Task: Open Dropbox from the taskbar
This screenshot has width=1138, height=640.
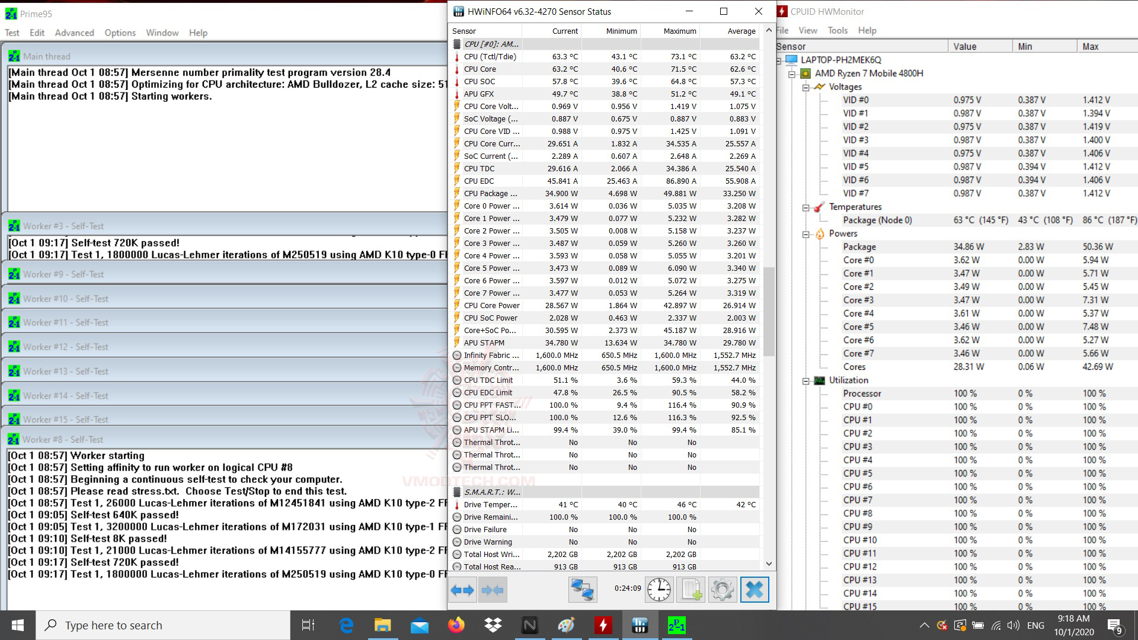Action: click(493, 625)
